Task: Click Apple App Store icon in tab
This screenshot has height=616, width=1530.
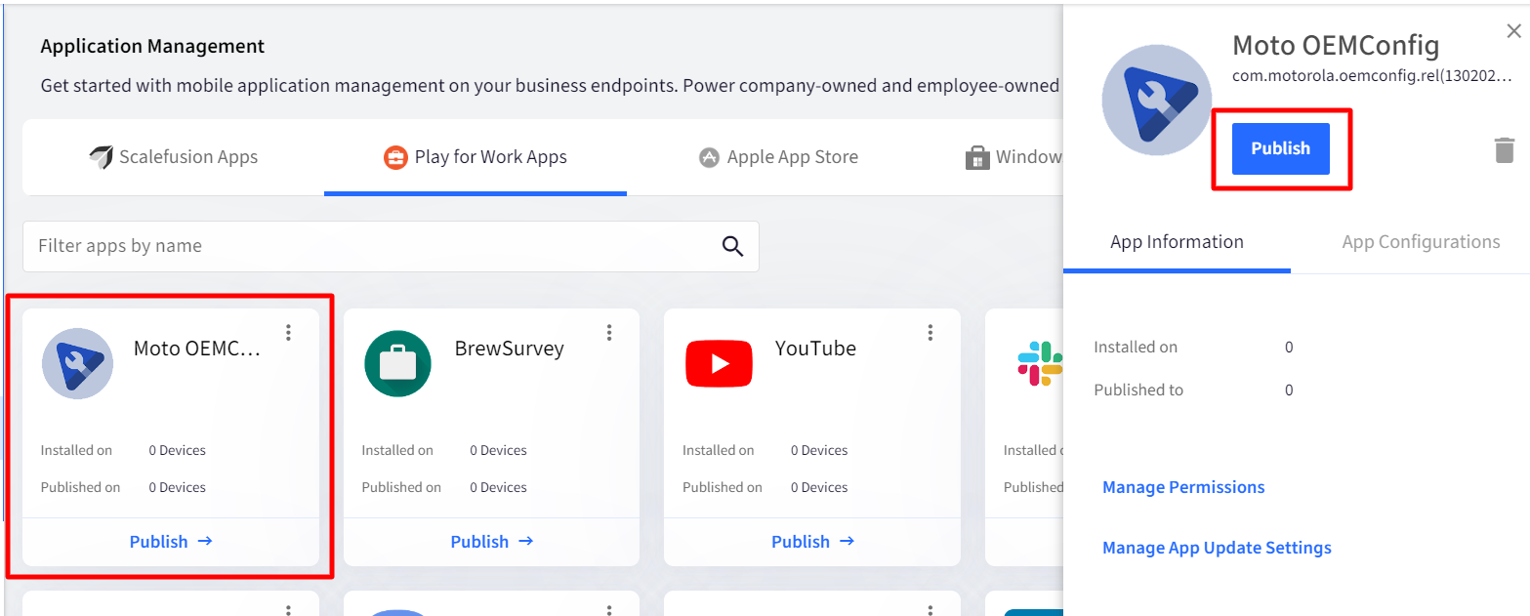Action: 710,157
